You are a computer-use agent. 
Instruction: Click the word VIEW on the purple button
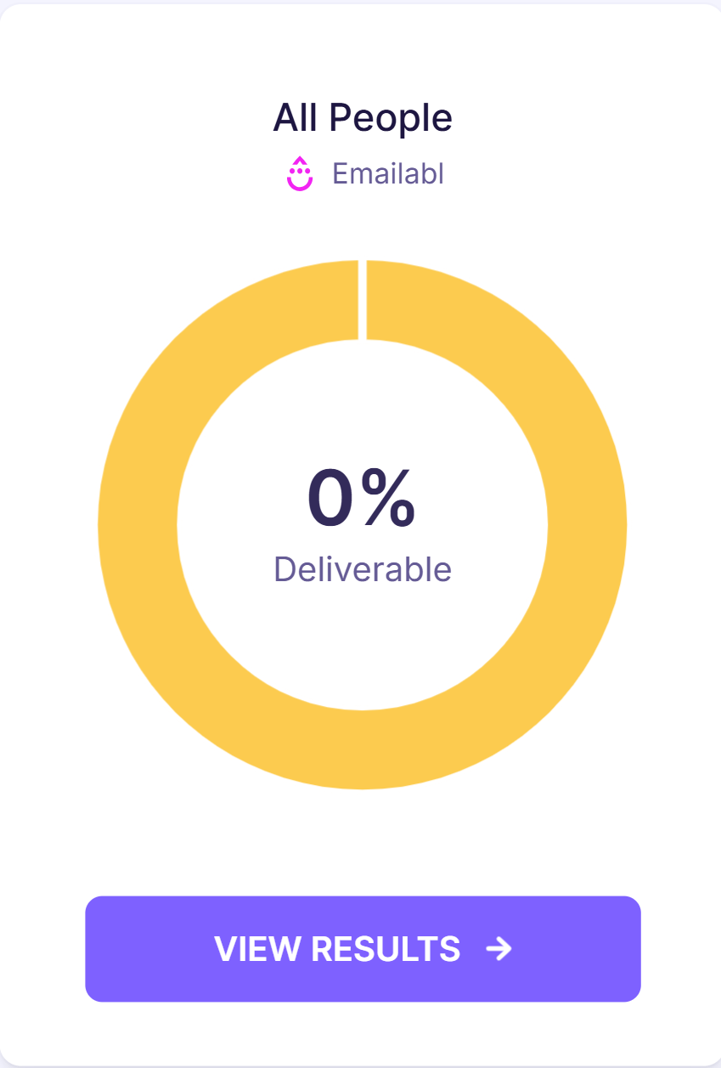pos(258,949)
